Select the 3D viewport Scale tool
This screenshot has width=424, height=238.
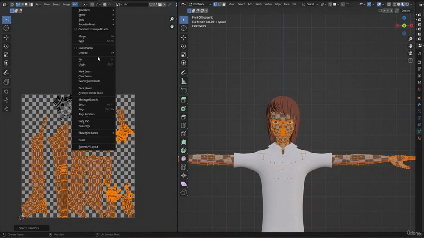(x=184, y=55)
